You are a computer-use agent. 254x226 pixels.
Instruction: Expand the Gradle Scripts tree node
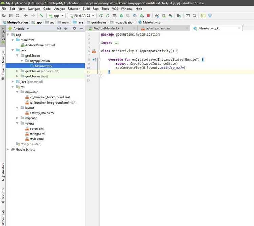8,149
